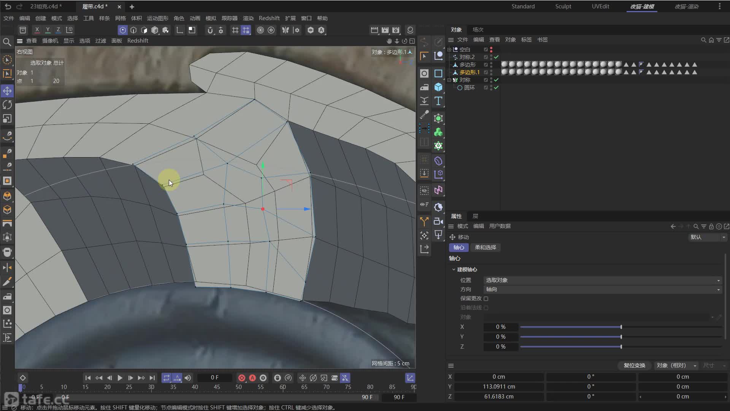Collapse the 建模轴心 section
Image resolution: width=730 pixels, height=411 pixels.
(454, 269)
